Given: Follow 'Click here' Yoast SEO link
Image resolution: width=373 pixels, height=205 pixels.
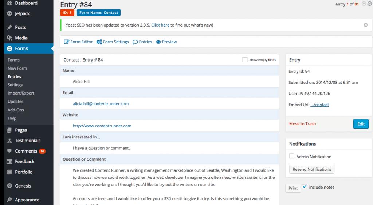Looking at the screenshot, I should tap(160, 25).
